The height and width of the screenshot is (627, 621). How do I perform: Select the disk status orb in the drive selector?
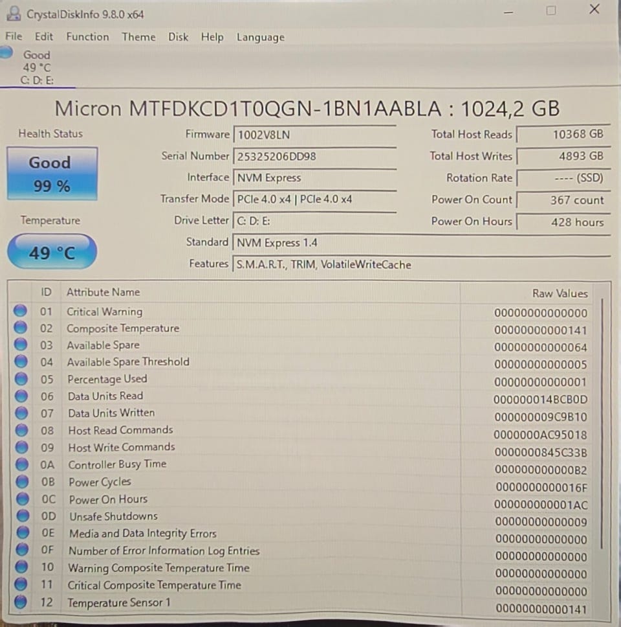coord(6,52)
